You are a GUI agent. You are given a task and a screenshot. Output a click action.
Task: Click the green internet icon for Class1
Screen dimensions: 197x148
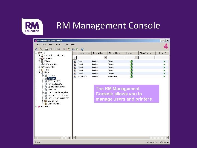coord(132,61)
